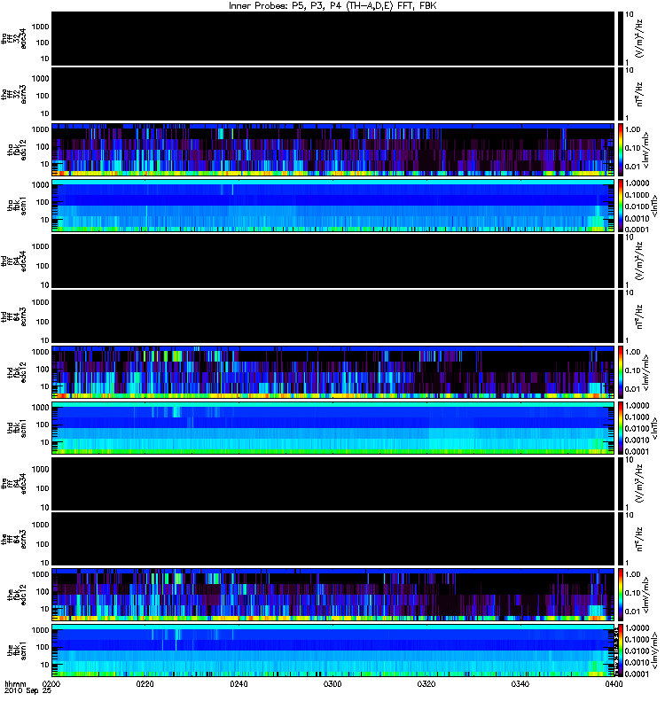Click the black color bar beside tha fff edc34
The height and width of the screenshot is (709, 665).
coord(621,38)
